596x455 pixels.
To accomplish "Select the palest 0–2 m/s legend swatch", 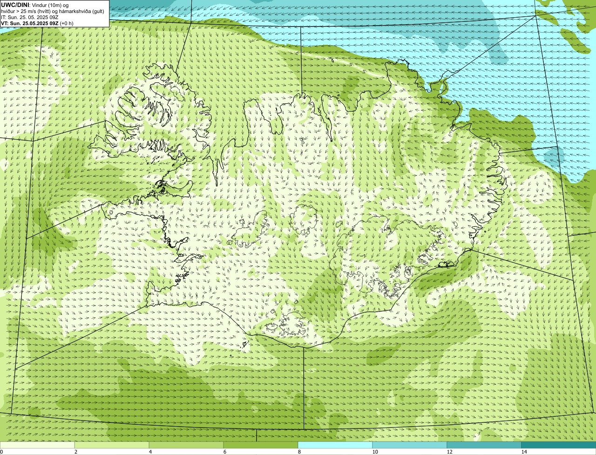I will pyautogui.click(x=37, y=445).
